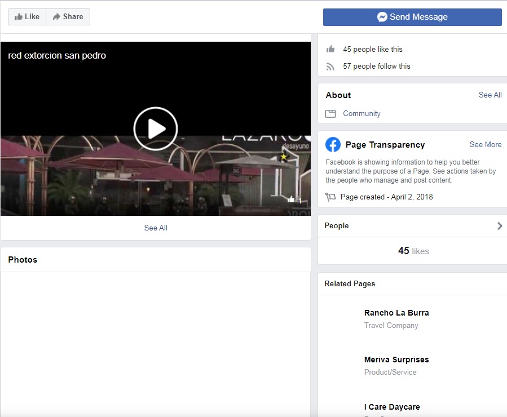Image resolution: width=507 pixels, height=417 pixels.
Task: Play the red extorcion san pedro video
Action: [x=156, y=128]
